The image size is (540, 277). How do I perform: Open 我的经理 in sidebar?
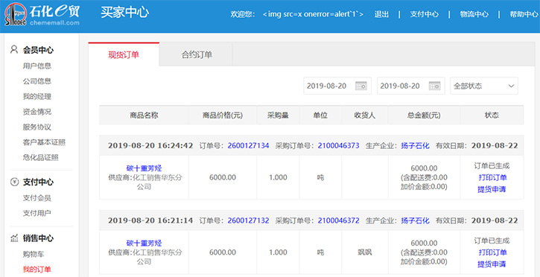[37, 96]
